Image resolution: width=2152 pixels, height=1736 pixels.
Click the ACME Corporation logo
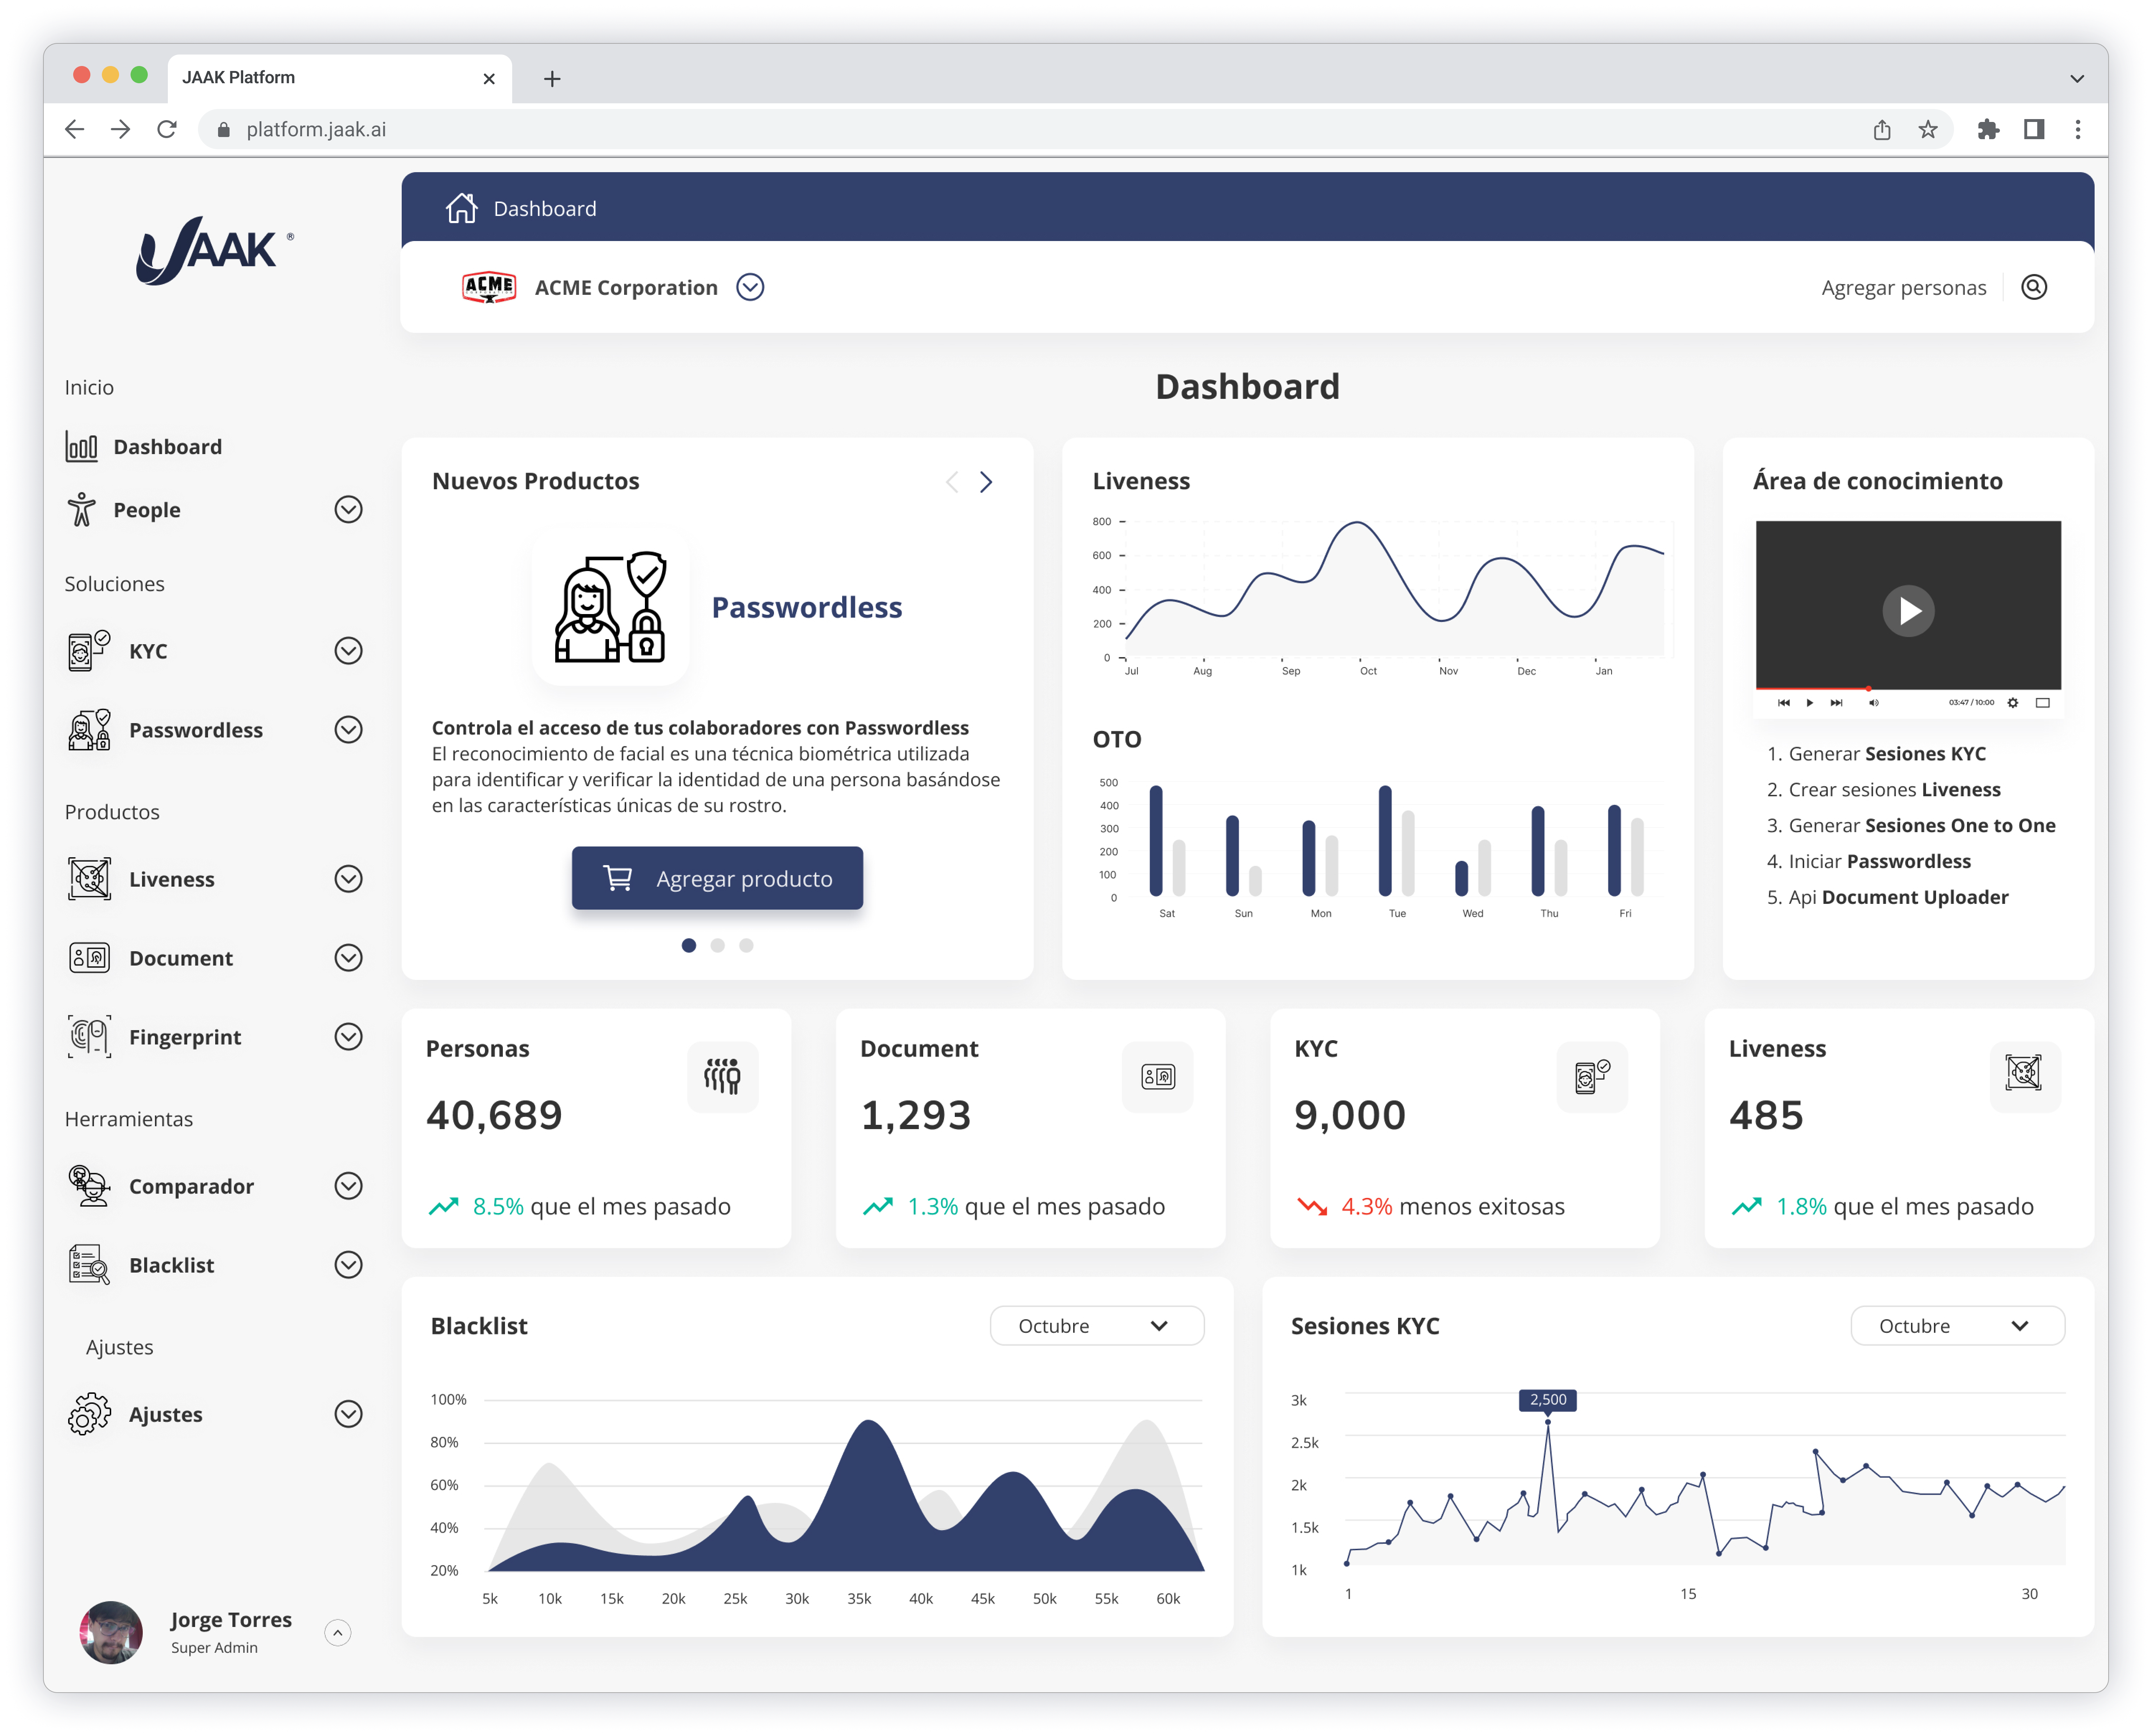point(489,287)
